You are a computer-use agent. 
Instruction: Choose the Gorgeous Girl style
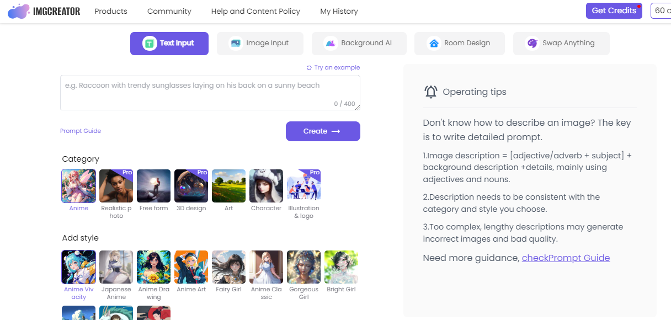pos(304,267)
